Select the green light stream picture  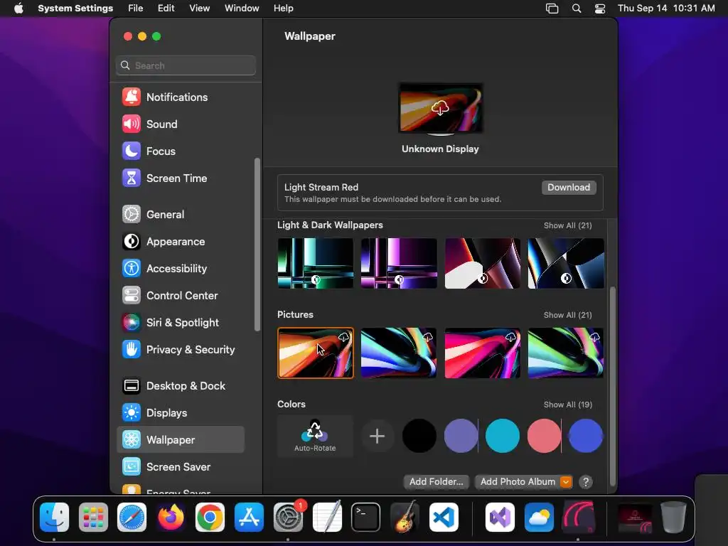point(566,353)
